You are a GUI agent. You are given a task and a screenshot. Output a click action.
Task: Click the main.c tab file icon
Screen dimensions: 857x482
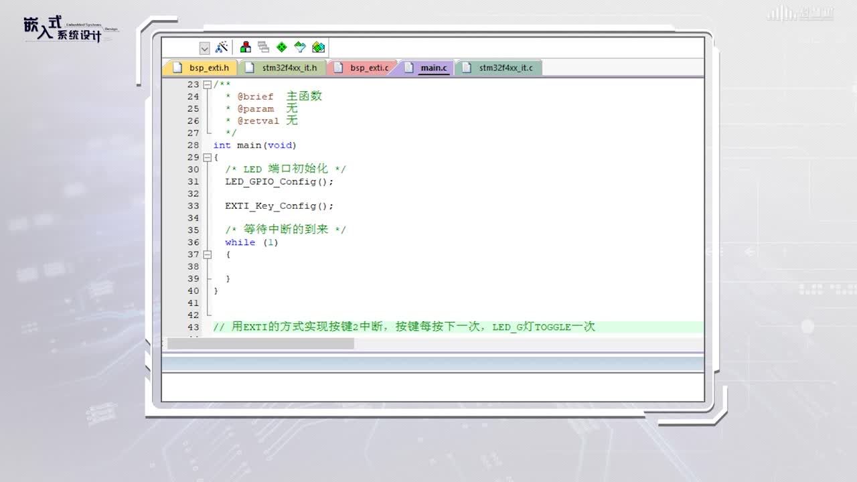point(408,68)
